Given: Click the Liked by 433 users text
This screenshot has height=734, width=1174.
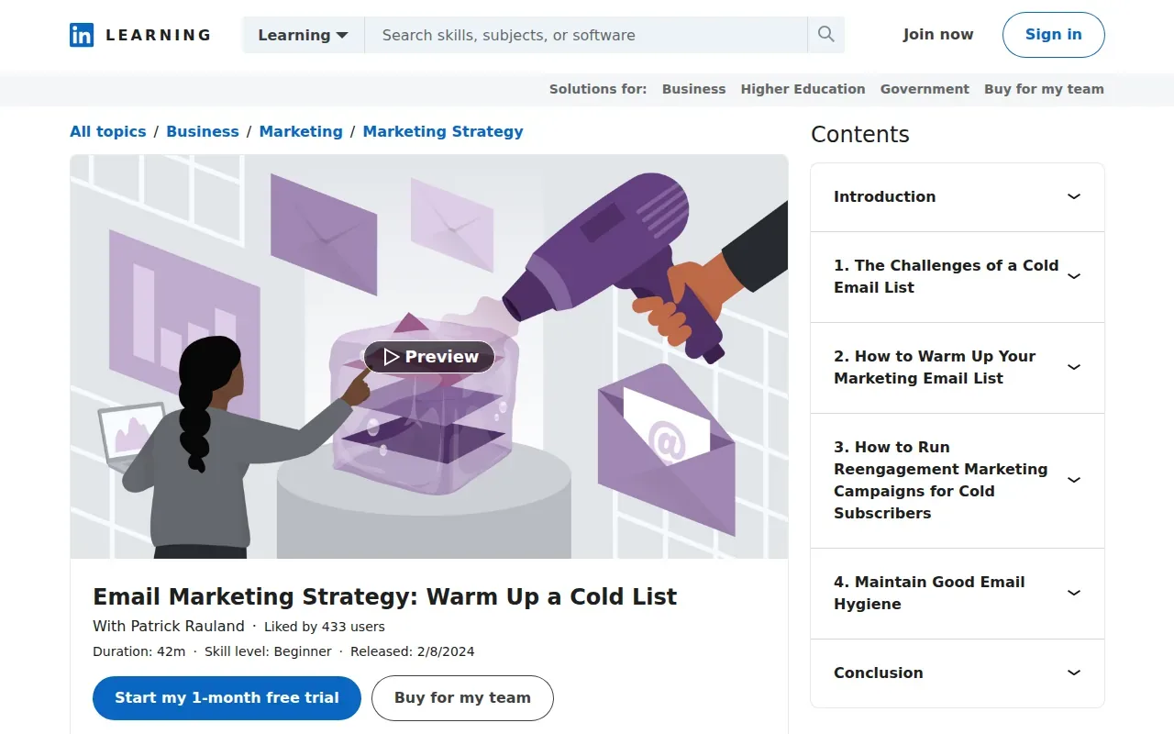Looking at the screenshot, I should coord(325,628).
